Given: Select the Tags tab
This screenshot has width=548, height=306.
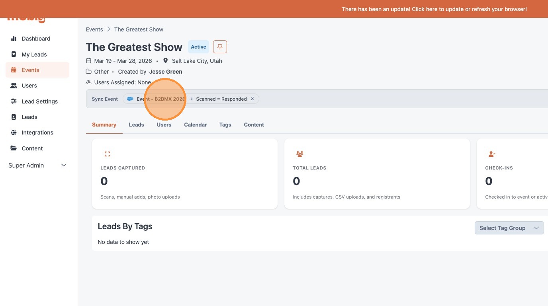Looking at the screenshot, I should [225, 125].
